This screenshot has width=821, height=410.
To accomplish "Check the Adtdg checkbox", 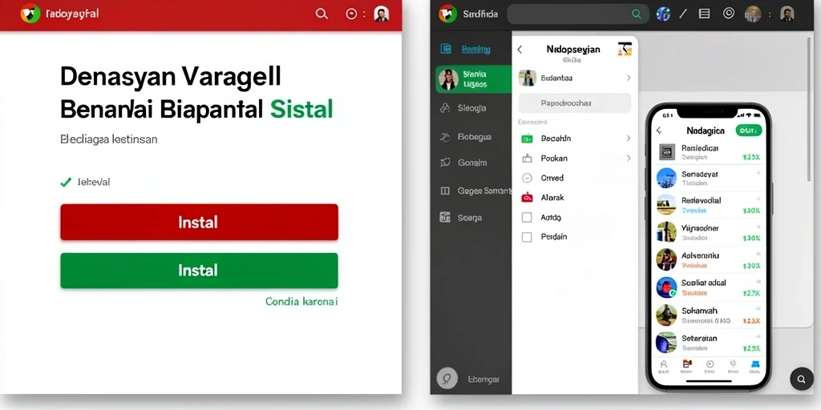I will [527, 217].
